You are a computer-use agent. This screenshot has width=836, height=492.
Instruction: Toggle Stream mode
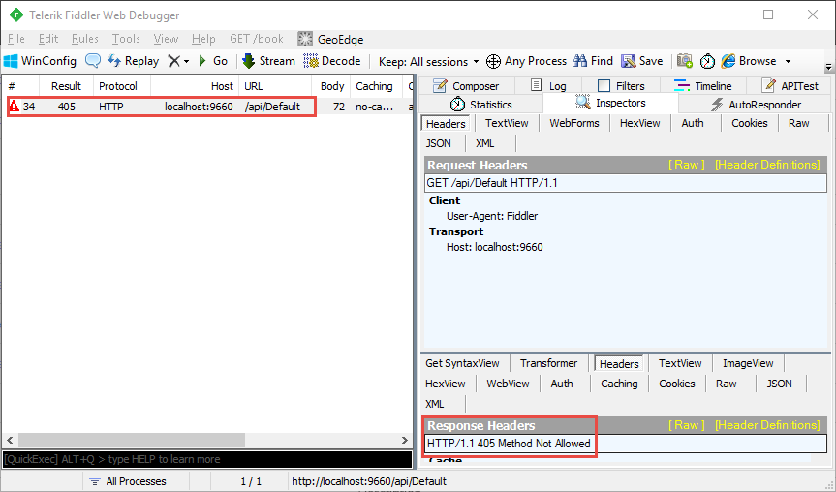tap(268, 61)
